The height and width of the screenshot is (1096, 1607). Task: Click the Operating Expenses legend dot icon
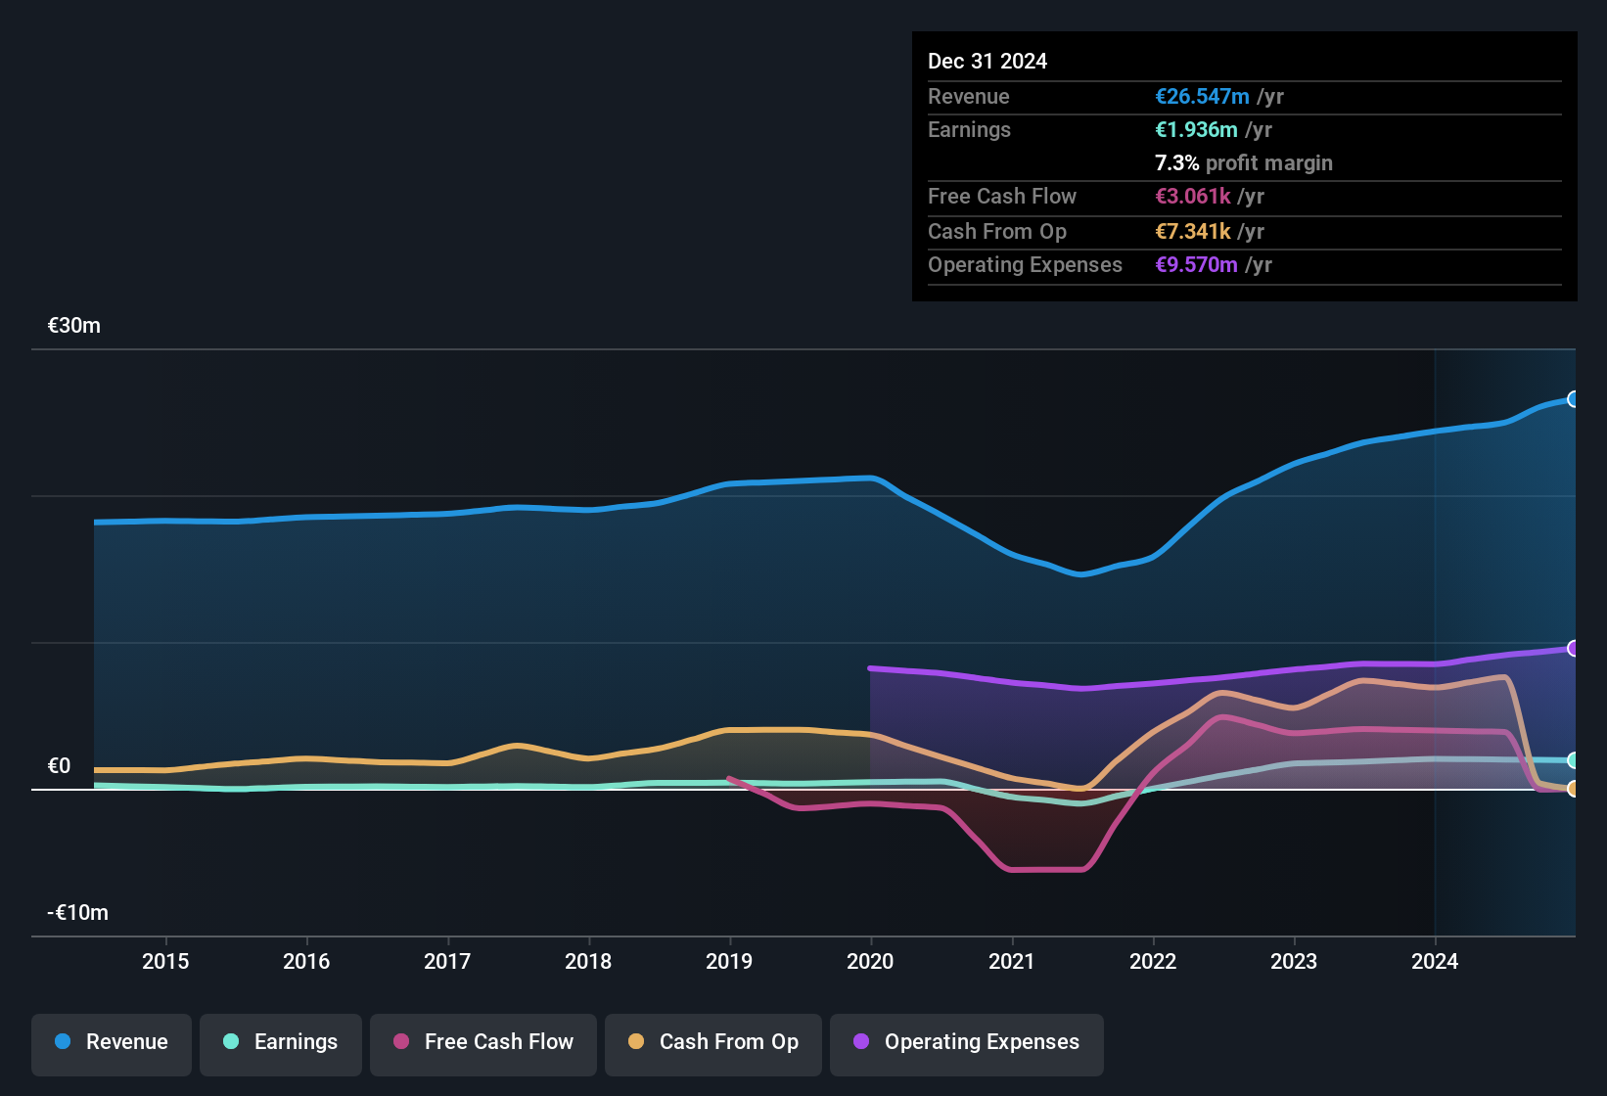point(860,1042)
